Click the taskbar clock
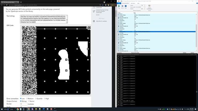 click(192, 109)
